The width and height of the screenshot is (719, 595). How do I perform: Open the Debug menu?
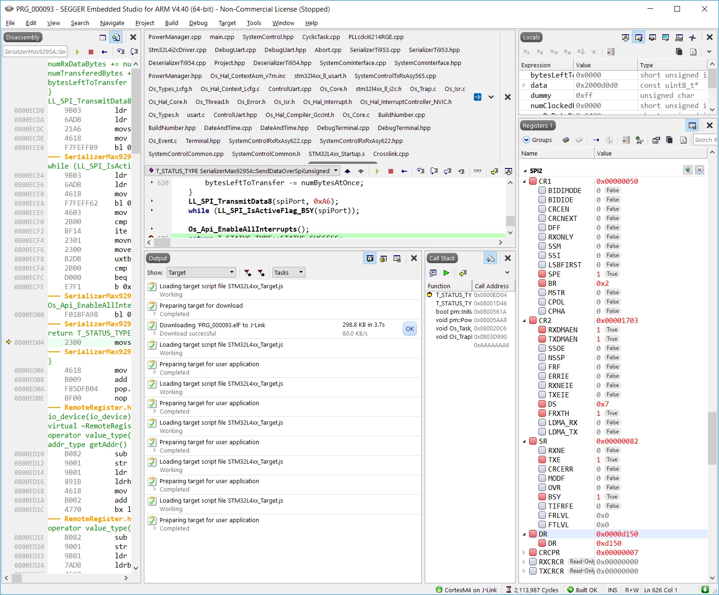tap(198, 23)
